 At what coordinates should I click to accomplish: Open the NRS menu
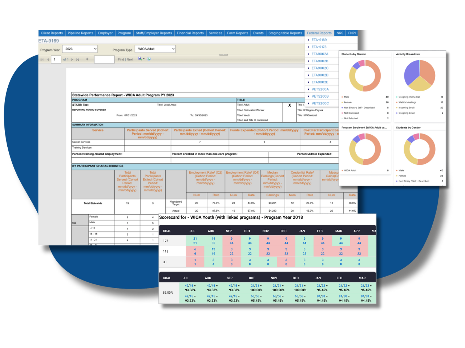[340, 33]
